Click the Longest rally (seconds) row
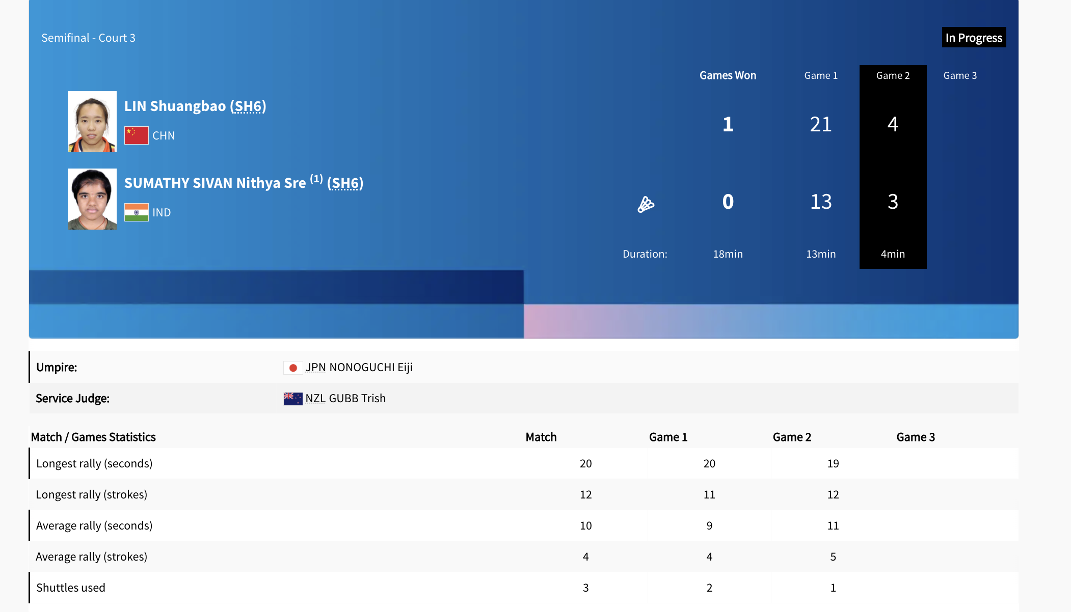Image resolution: width=1071 pixels, height=612 pixels. click(x=94, y=463)
